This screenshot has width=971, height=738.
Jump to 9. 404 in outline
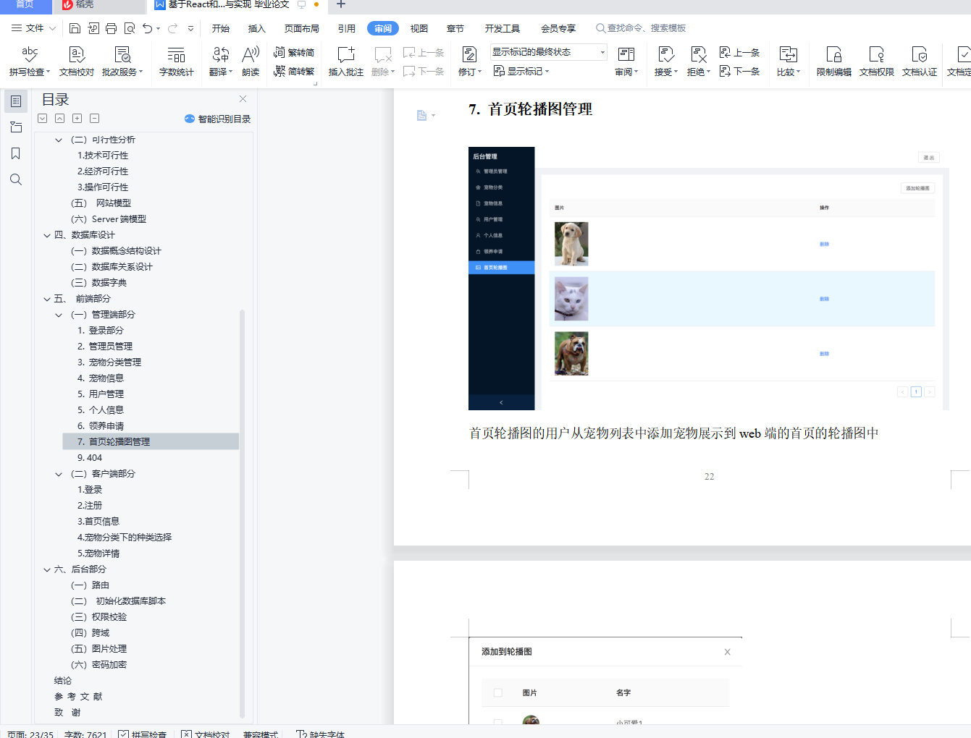coord(90,458)
